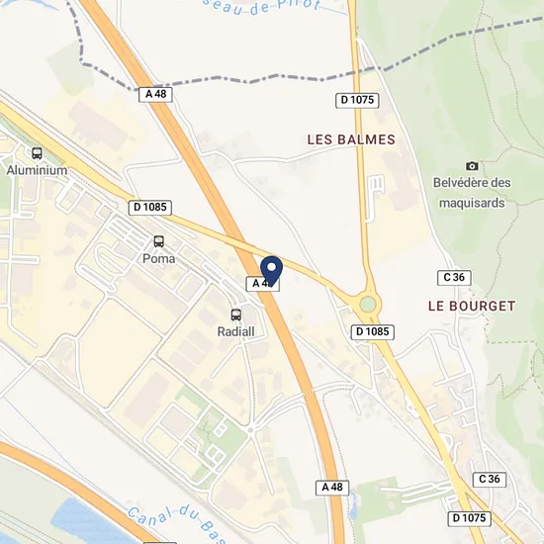Select the Aluminium bus stop icon
Image resolution: width=544 pixels, height=544 pixels.
coord(38,153)
